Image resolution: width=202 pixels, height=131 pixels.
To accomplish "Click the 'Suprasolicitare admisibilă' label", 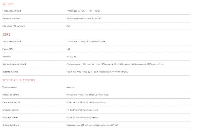I will pyautogui.click(x=14, y=64).
